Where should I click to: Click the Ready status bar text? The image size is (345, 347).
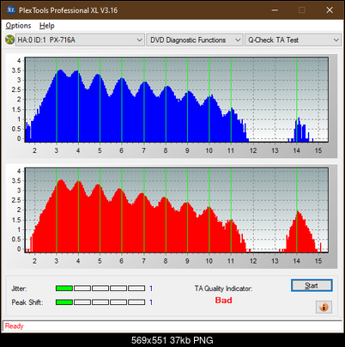tap(14, 326)
